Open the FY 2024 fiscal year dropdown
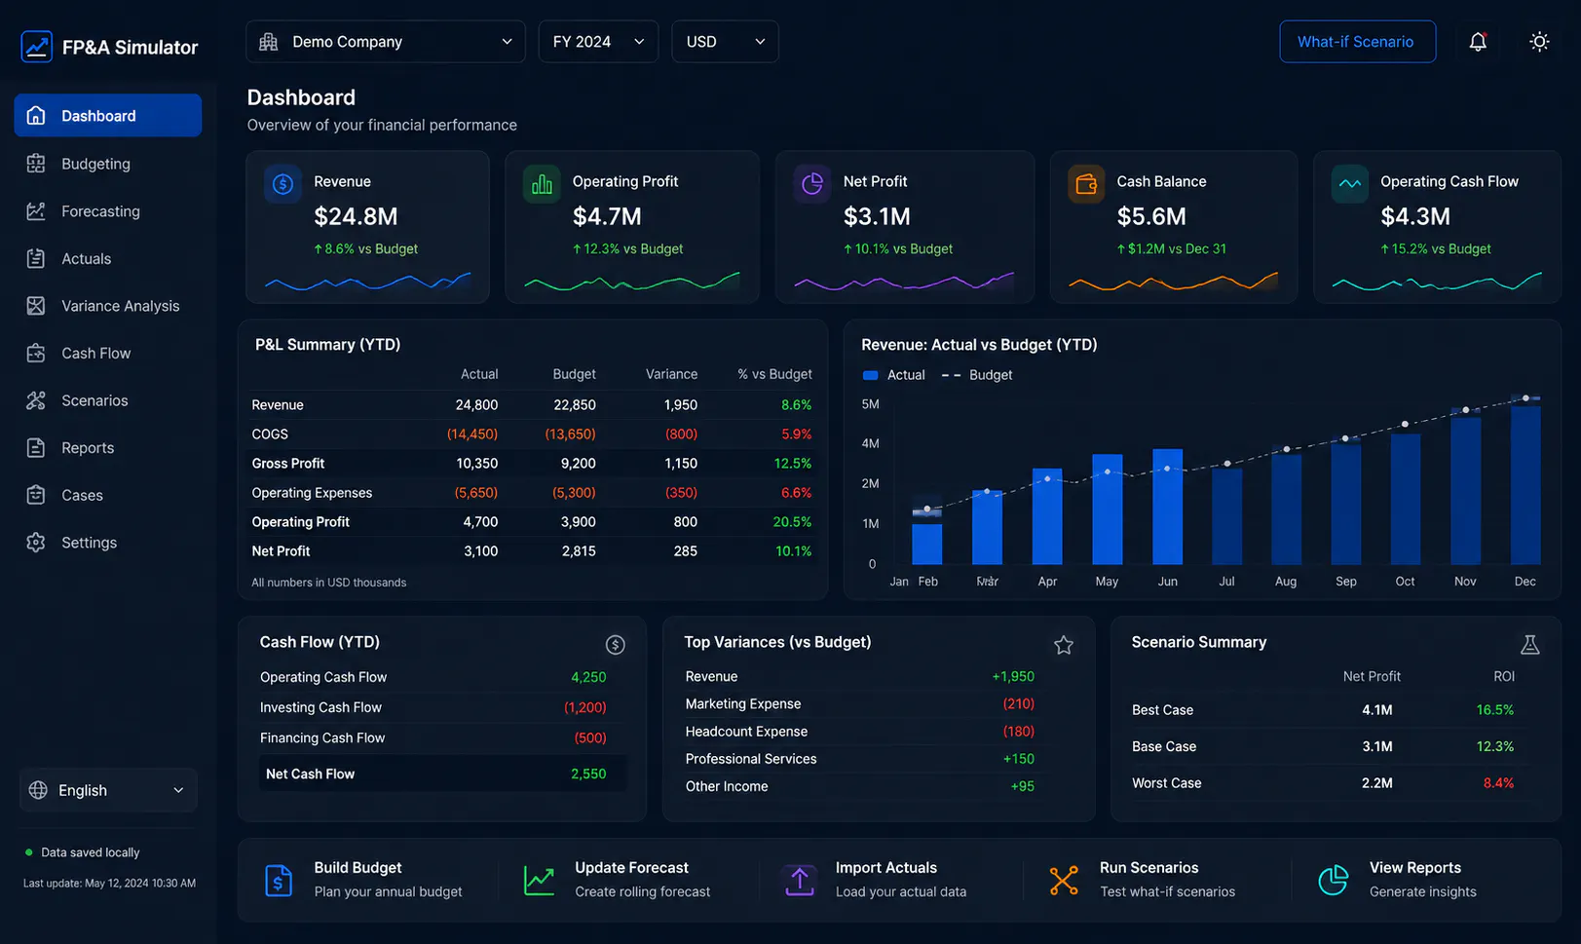1581x944 pixels. [x=598, y=42]
